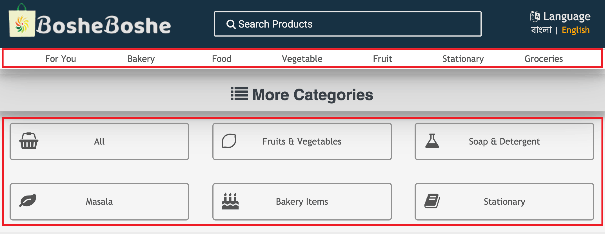This screenshot has height=234, width=605.
Task: Switch language to English
Action: click(575, 30)
